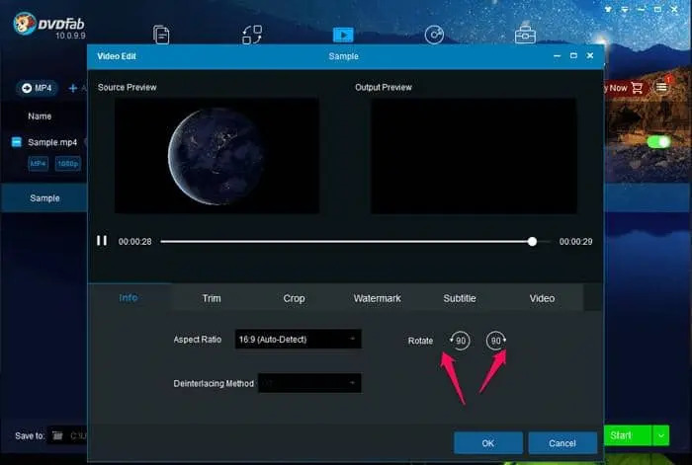Open the Ripper module icon

pos(252,35)
